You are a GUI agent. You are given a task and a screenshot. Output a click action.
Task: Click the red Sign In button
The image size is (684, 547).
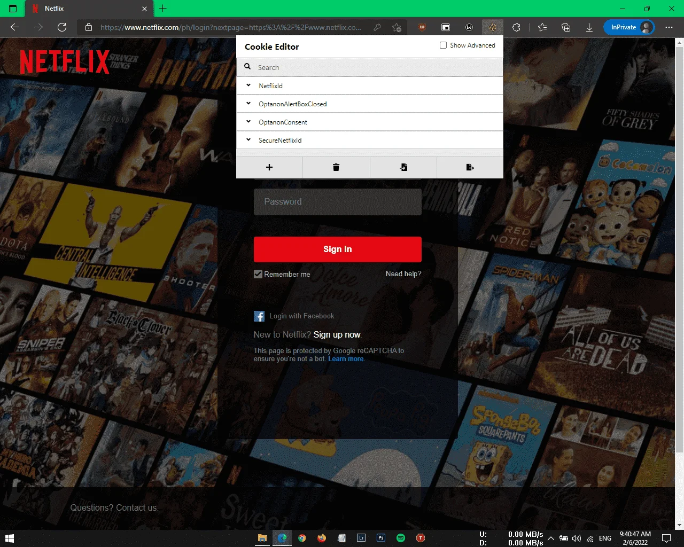click(338, 249)
